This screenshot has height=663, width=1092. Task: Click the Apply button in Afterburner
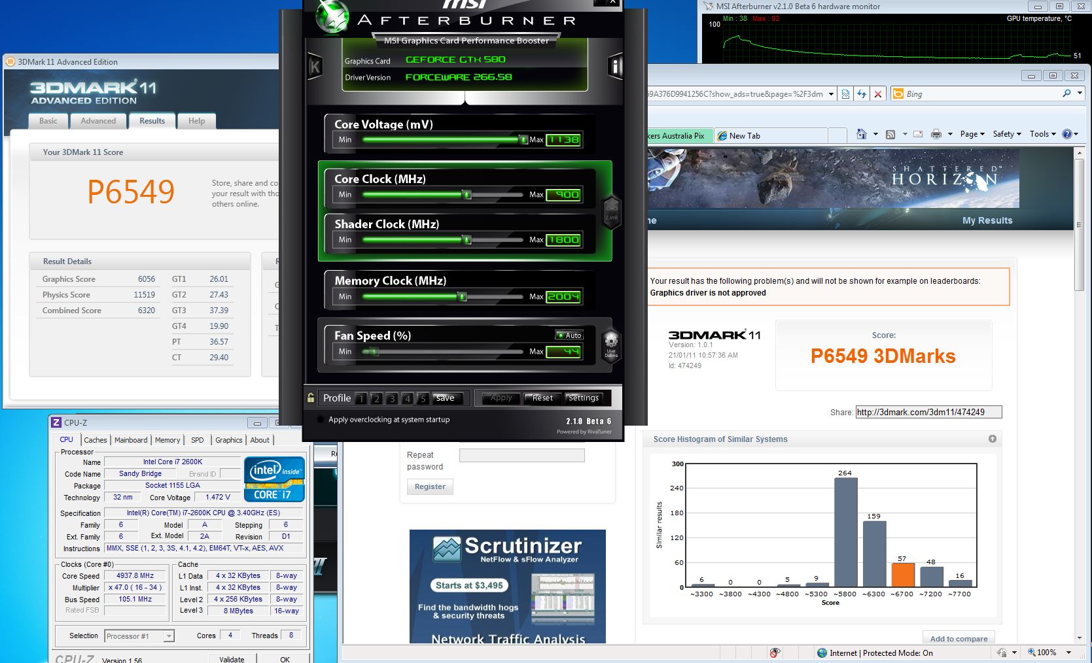click(501, 398)
